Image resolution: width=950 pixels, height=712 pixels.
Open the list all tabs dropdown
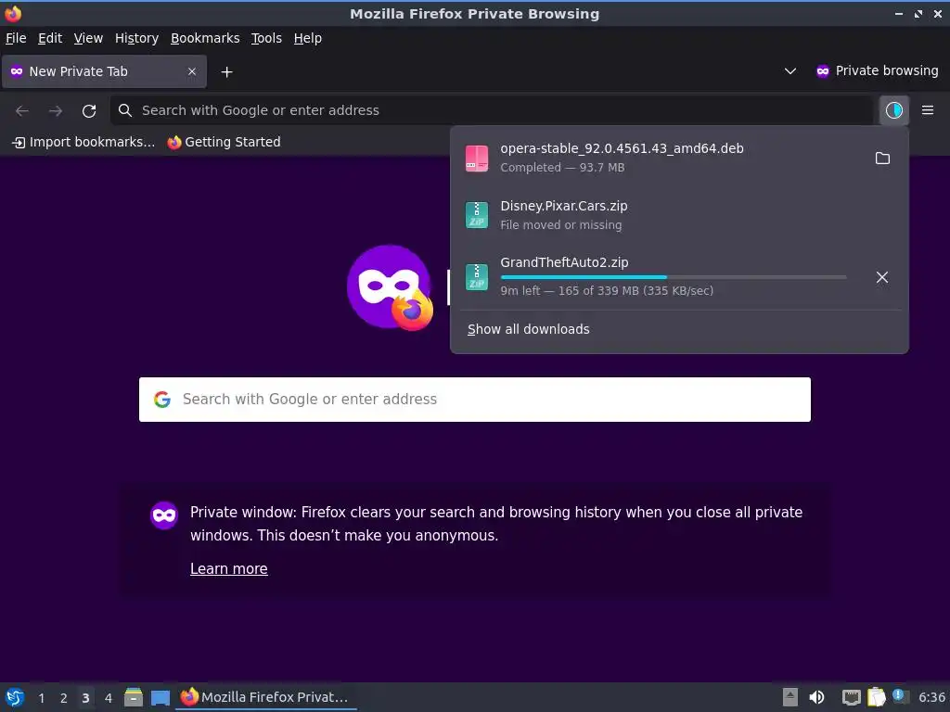(x=790, y=71)
